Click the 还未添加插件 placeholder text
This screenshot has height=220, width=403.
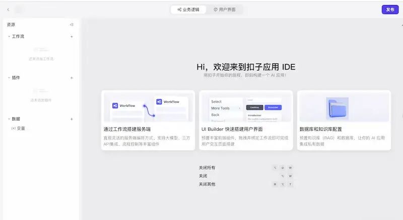click(41, 100)
